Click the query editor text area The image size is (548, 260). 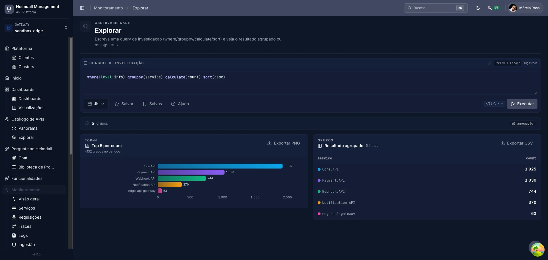310,83
